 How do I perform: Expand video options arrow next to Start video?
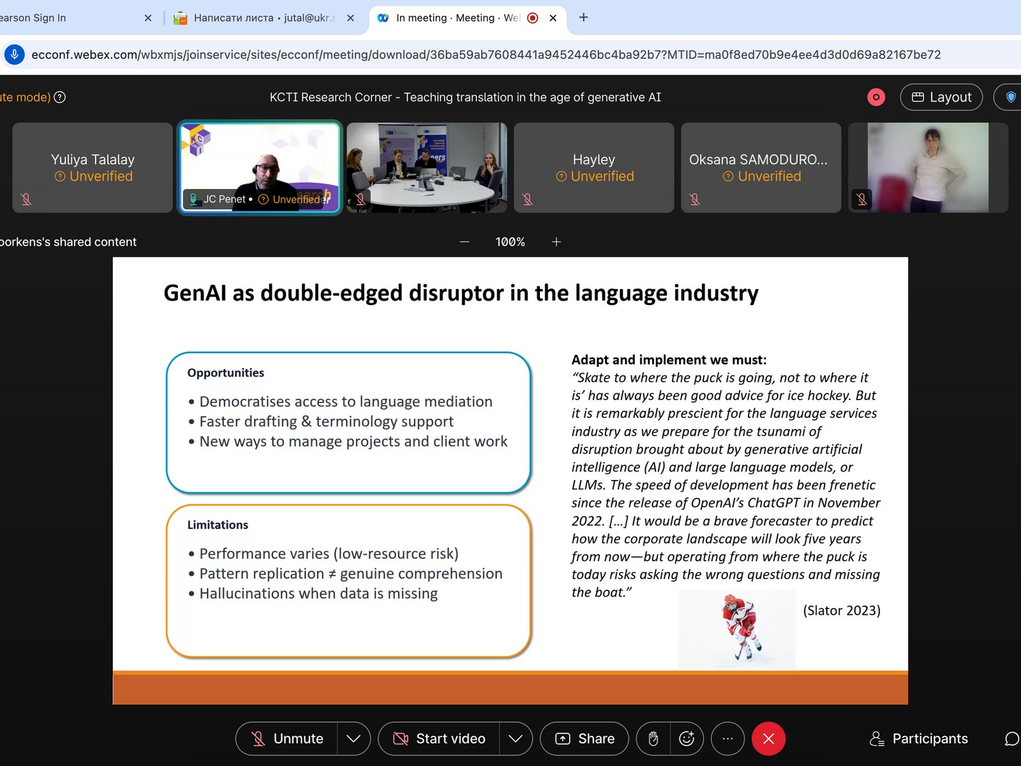[x=516, y=739]
